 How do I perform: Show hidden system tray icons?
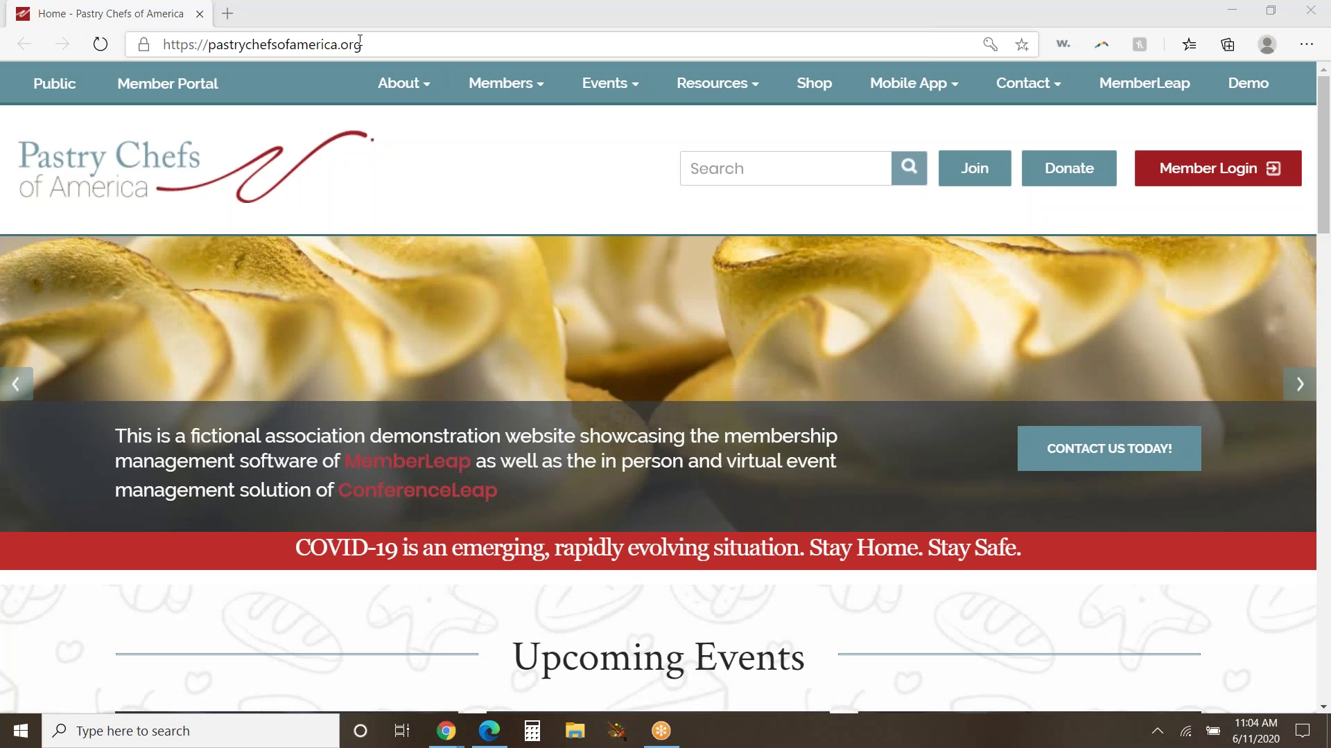(1158, 731)
